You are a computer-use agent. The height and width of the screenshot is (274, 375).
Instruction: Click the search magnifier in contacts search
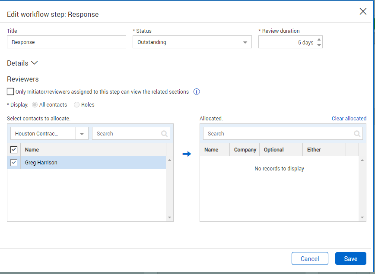(164, 134)
